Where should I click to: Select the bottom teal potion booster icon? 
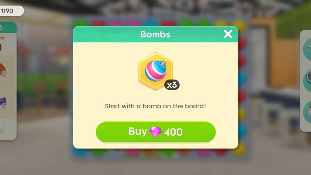[x=307, y=112]
